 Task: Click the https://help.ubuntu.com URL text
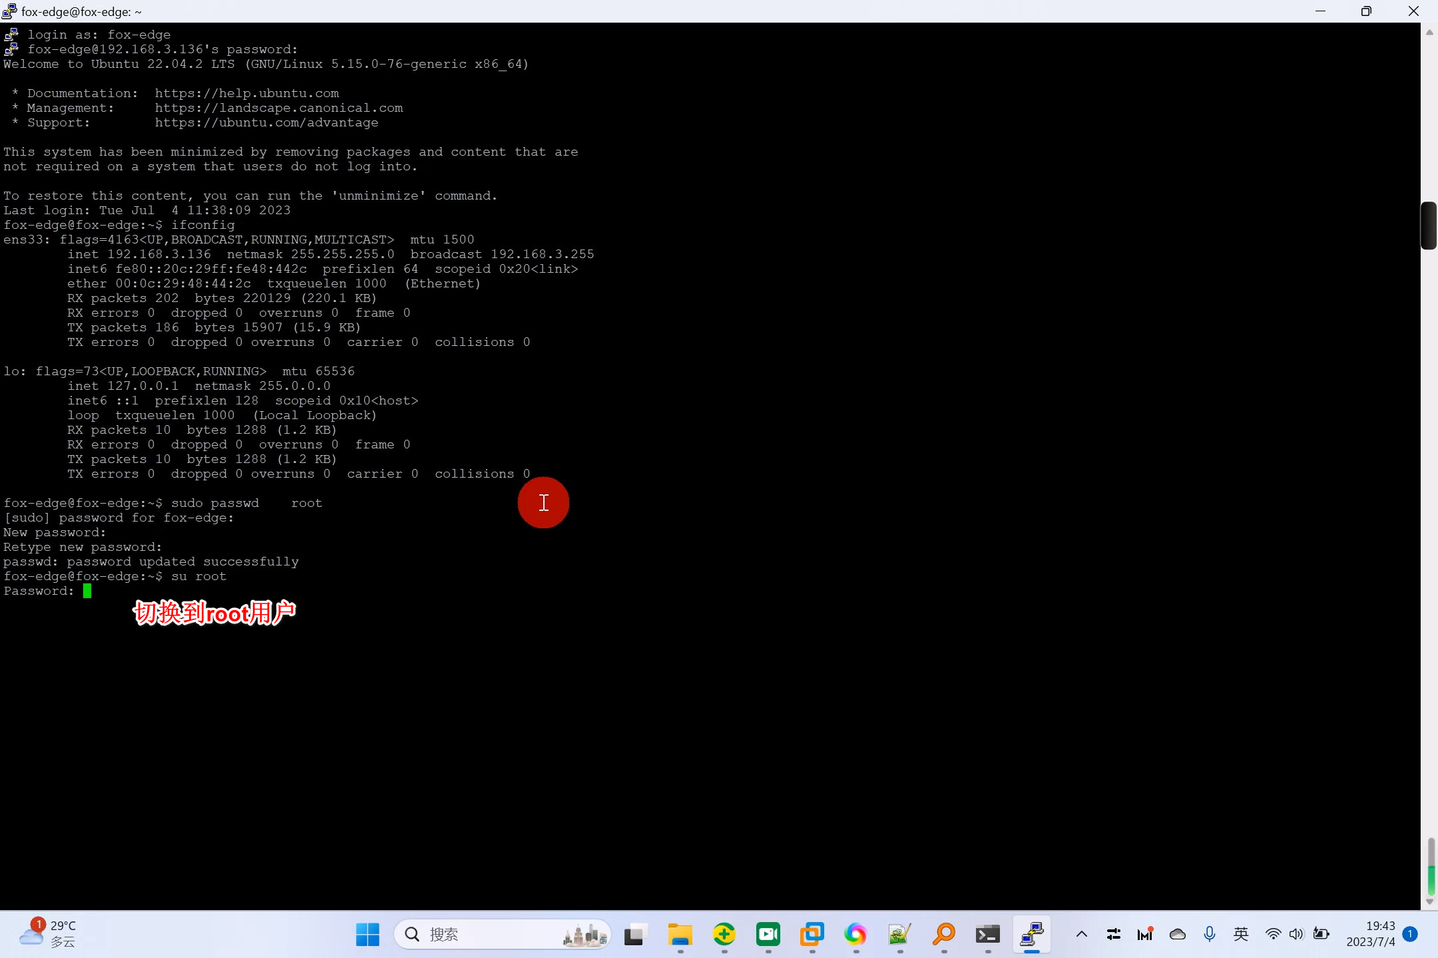[247, 93]
